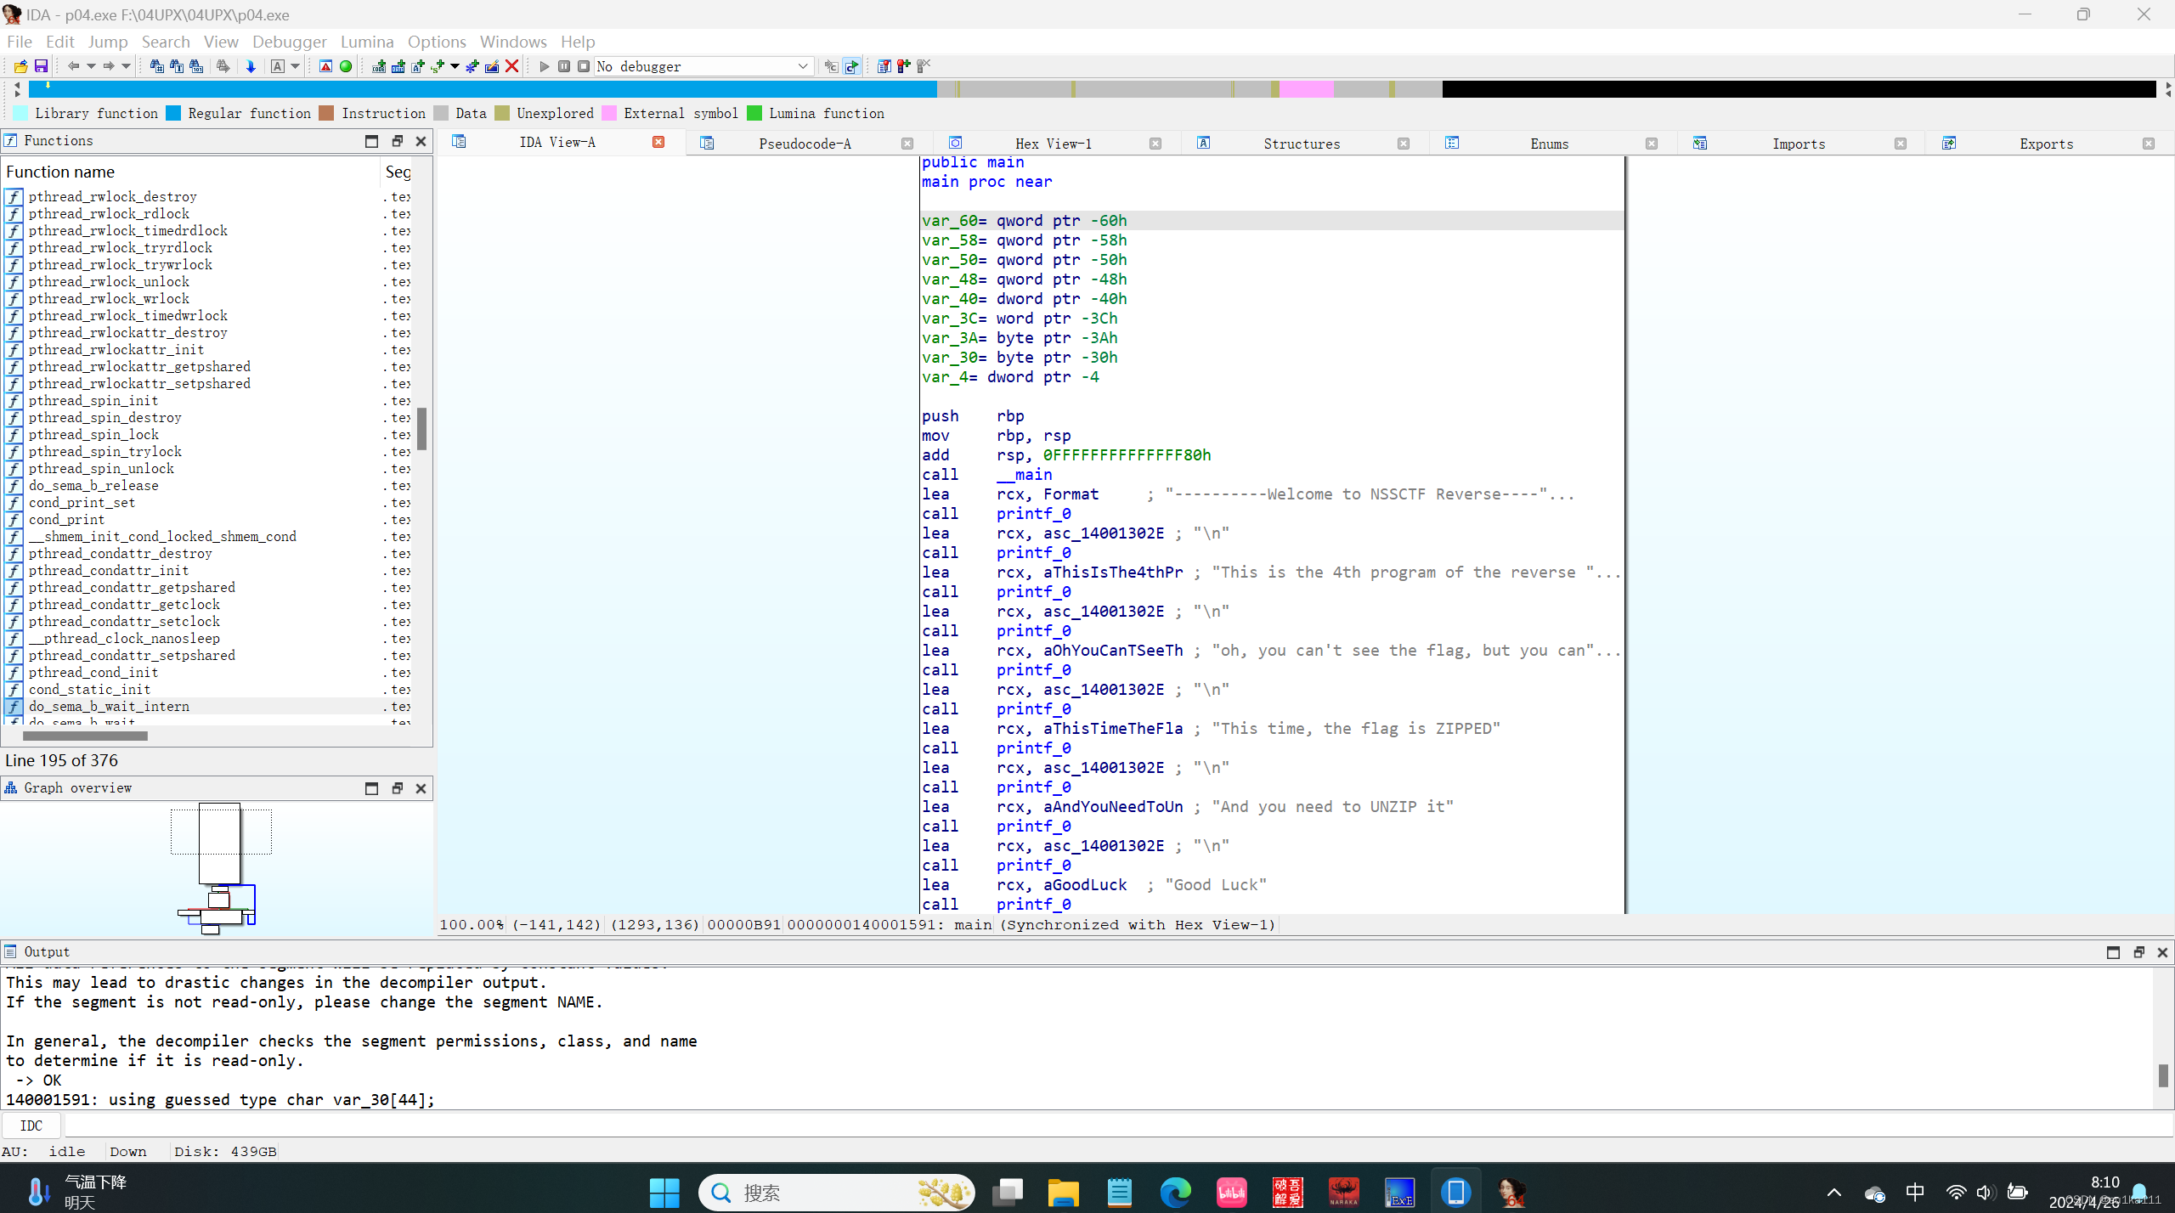Select pthread_cond_init function entry
The height and width of the screenshot is (1213, 2175).
click(x=93, y=672)
